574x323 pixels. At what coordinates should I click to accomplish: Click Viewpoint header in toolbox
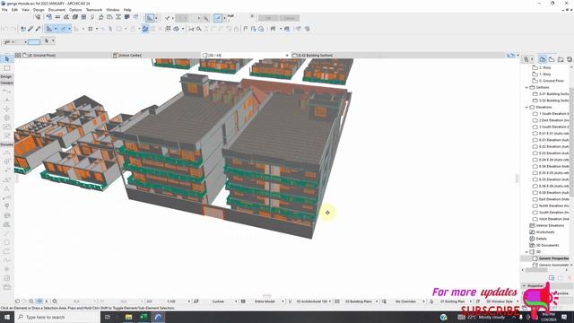pos(6,83)
